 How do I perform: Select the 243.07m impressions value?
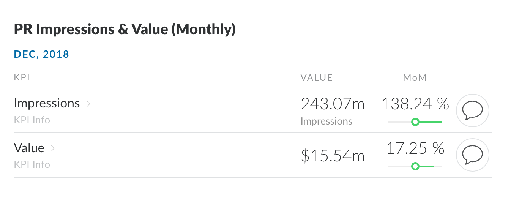[333, 104]
